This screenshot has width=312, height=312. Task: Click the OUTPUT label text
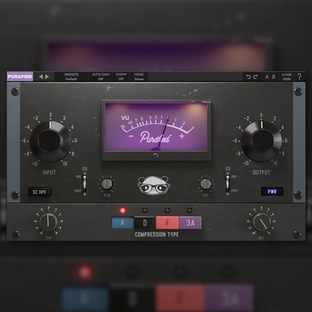pos(262,172)
